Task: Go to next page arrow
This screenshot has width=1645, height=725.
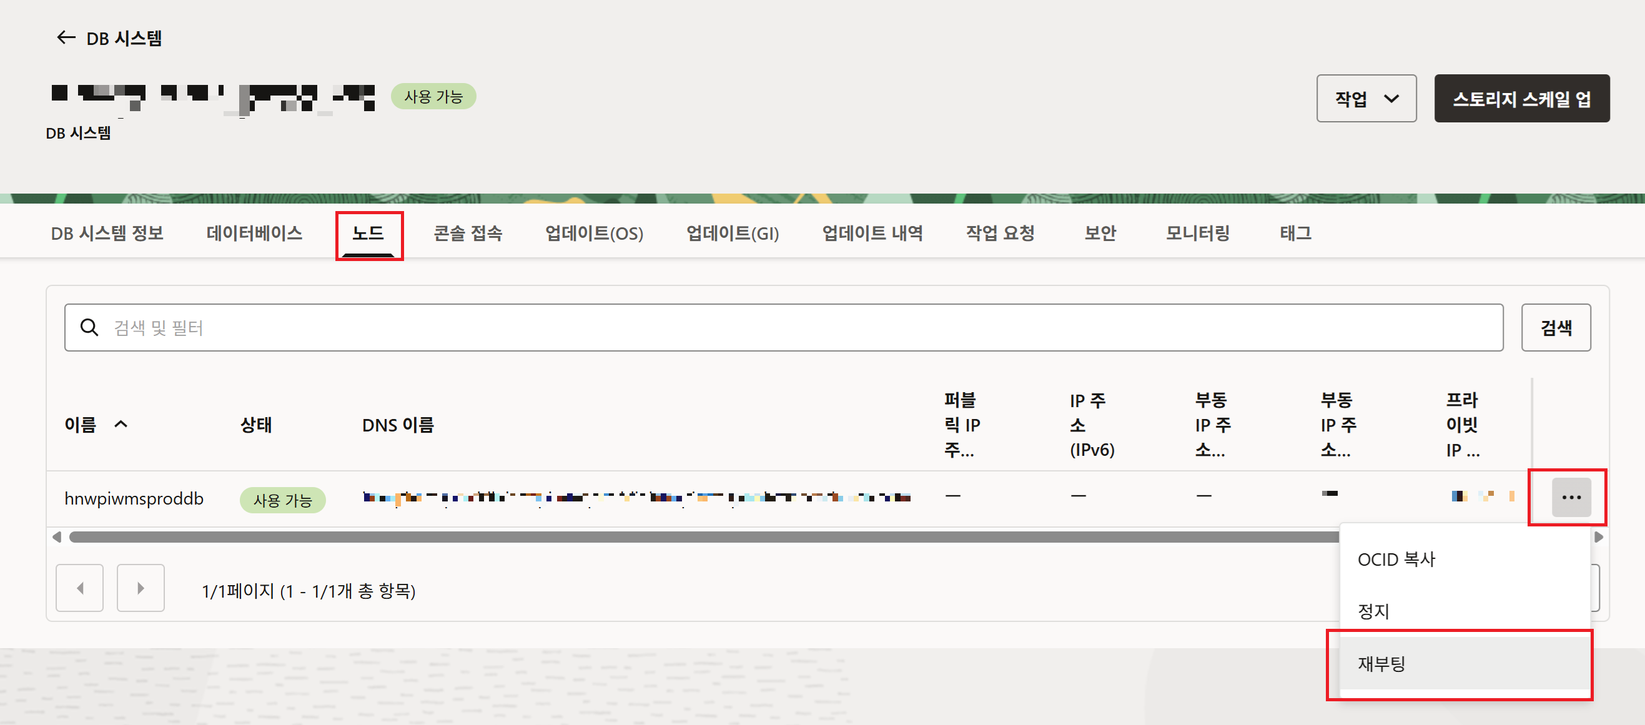Action: coord(141,588)
